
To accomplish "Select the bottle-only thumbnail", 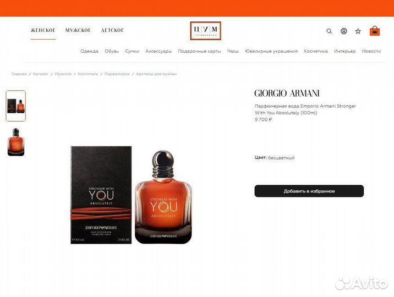I will (16, 142).
